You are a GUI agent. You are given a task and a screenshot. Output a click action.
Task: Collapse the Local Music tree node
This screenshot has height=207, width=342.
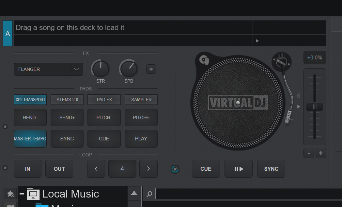pyautogui.click(x=22, y=194)
